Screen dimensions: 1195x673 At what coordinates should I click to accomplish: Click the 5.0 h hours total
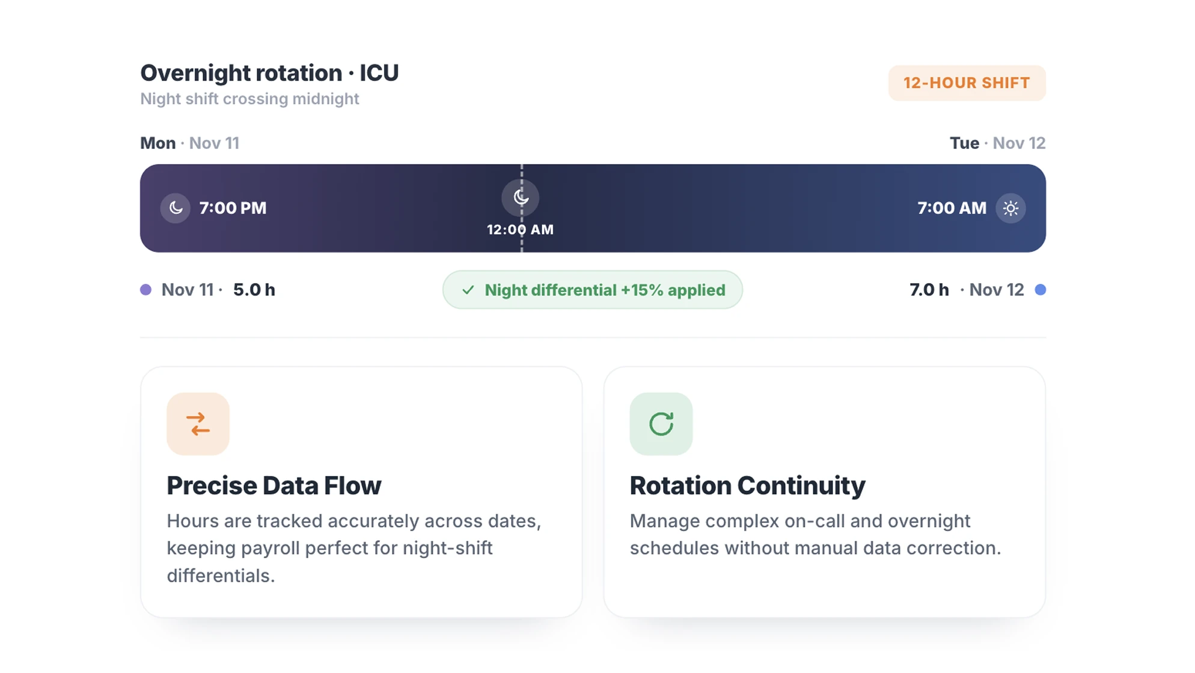pyautogui.click(x=254, y=290)
